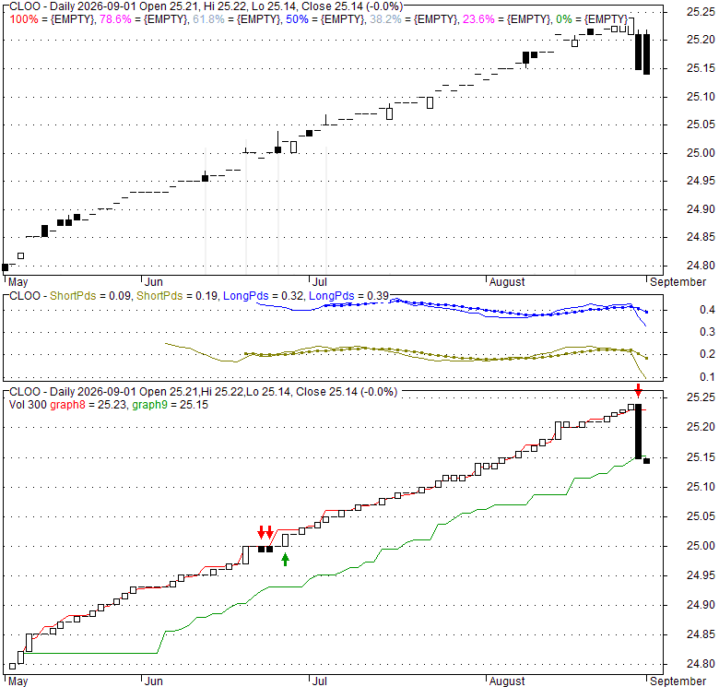Click the green up arrow buy signal
The image size is (719, 687).
[x=285, y=560]
